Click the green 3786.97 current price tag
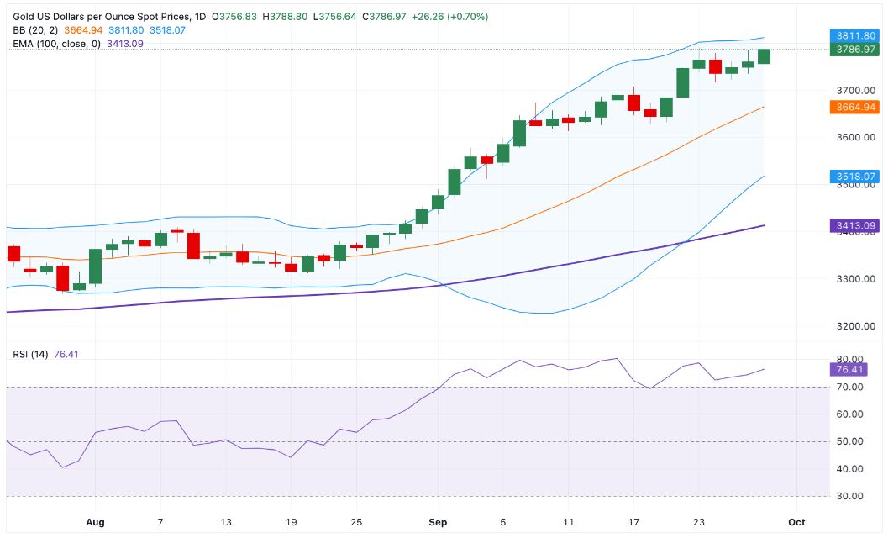This screenshot has height=538, width=883. click(854, 50)
